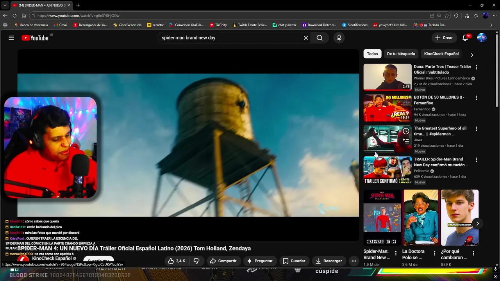The width and height of the screenshot is (500, 281).
Task: Open the favorites list icon
Action: (476, 16)
